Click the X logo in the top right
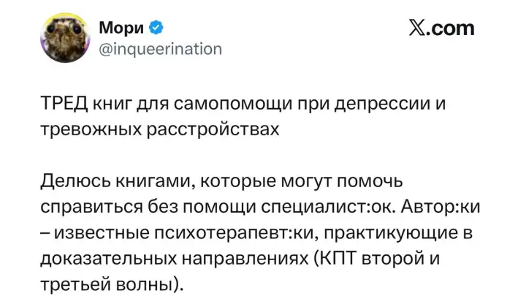 (x=418, y=29)
